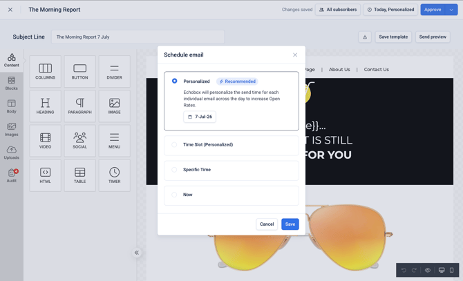
Task: Collapse the content panel with double chevron
Action: tap(137, 253)
